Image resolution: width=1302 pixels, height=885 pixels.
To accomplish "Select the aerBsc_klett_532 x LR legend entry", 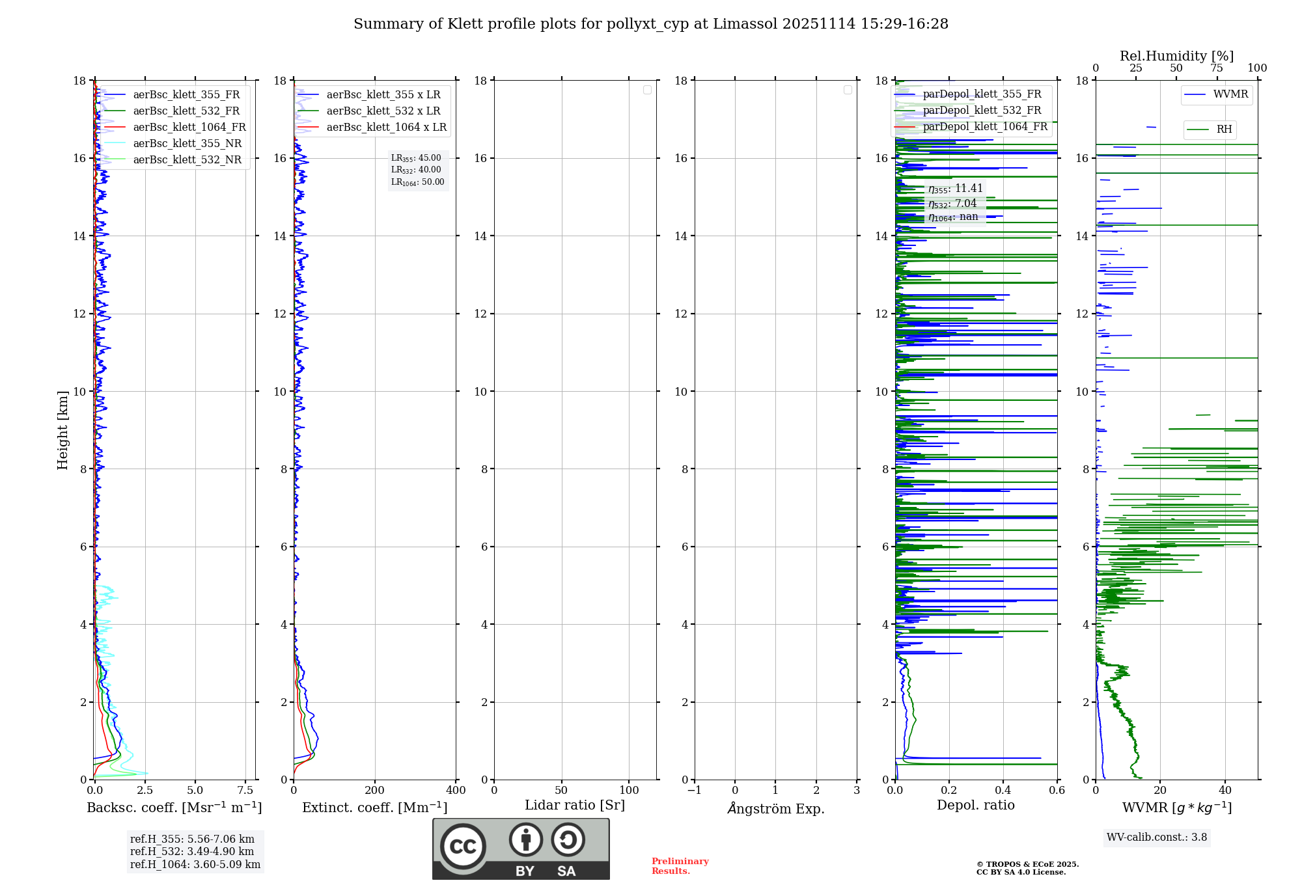I will click(383, 111).
